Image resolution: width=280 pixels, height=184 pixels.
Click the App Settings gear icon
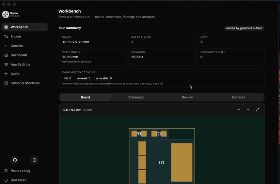pos(6,64)
